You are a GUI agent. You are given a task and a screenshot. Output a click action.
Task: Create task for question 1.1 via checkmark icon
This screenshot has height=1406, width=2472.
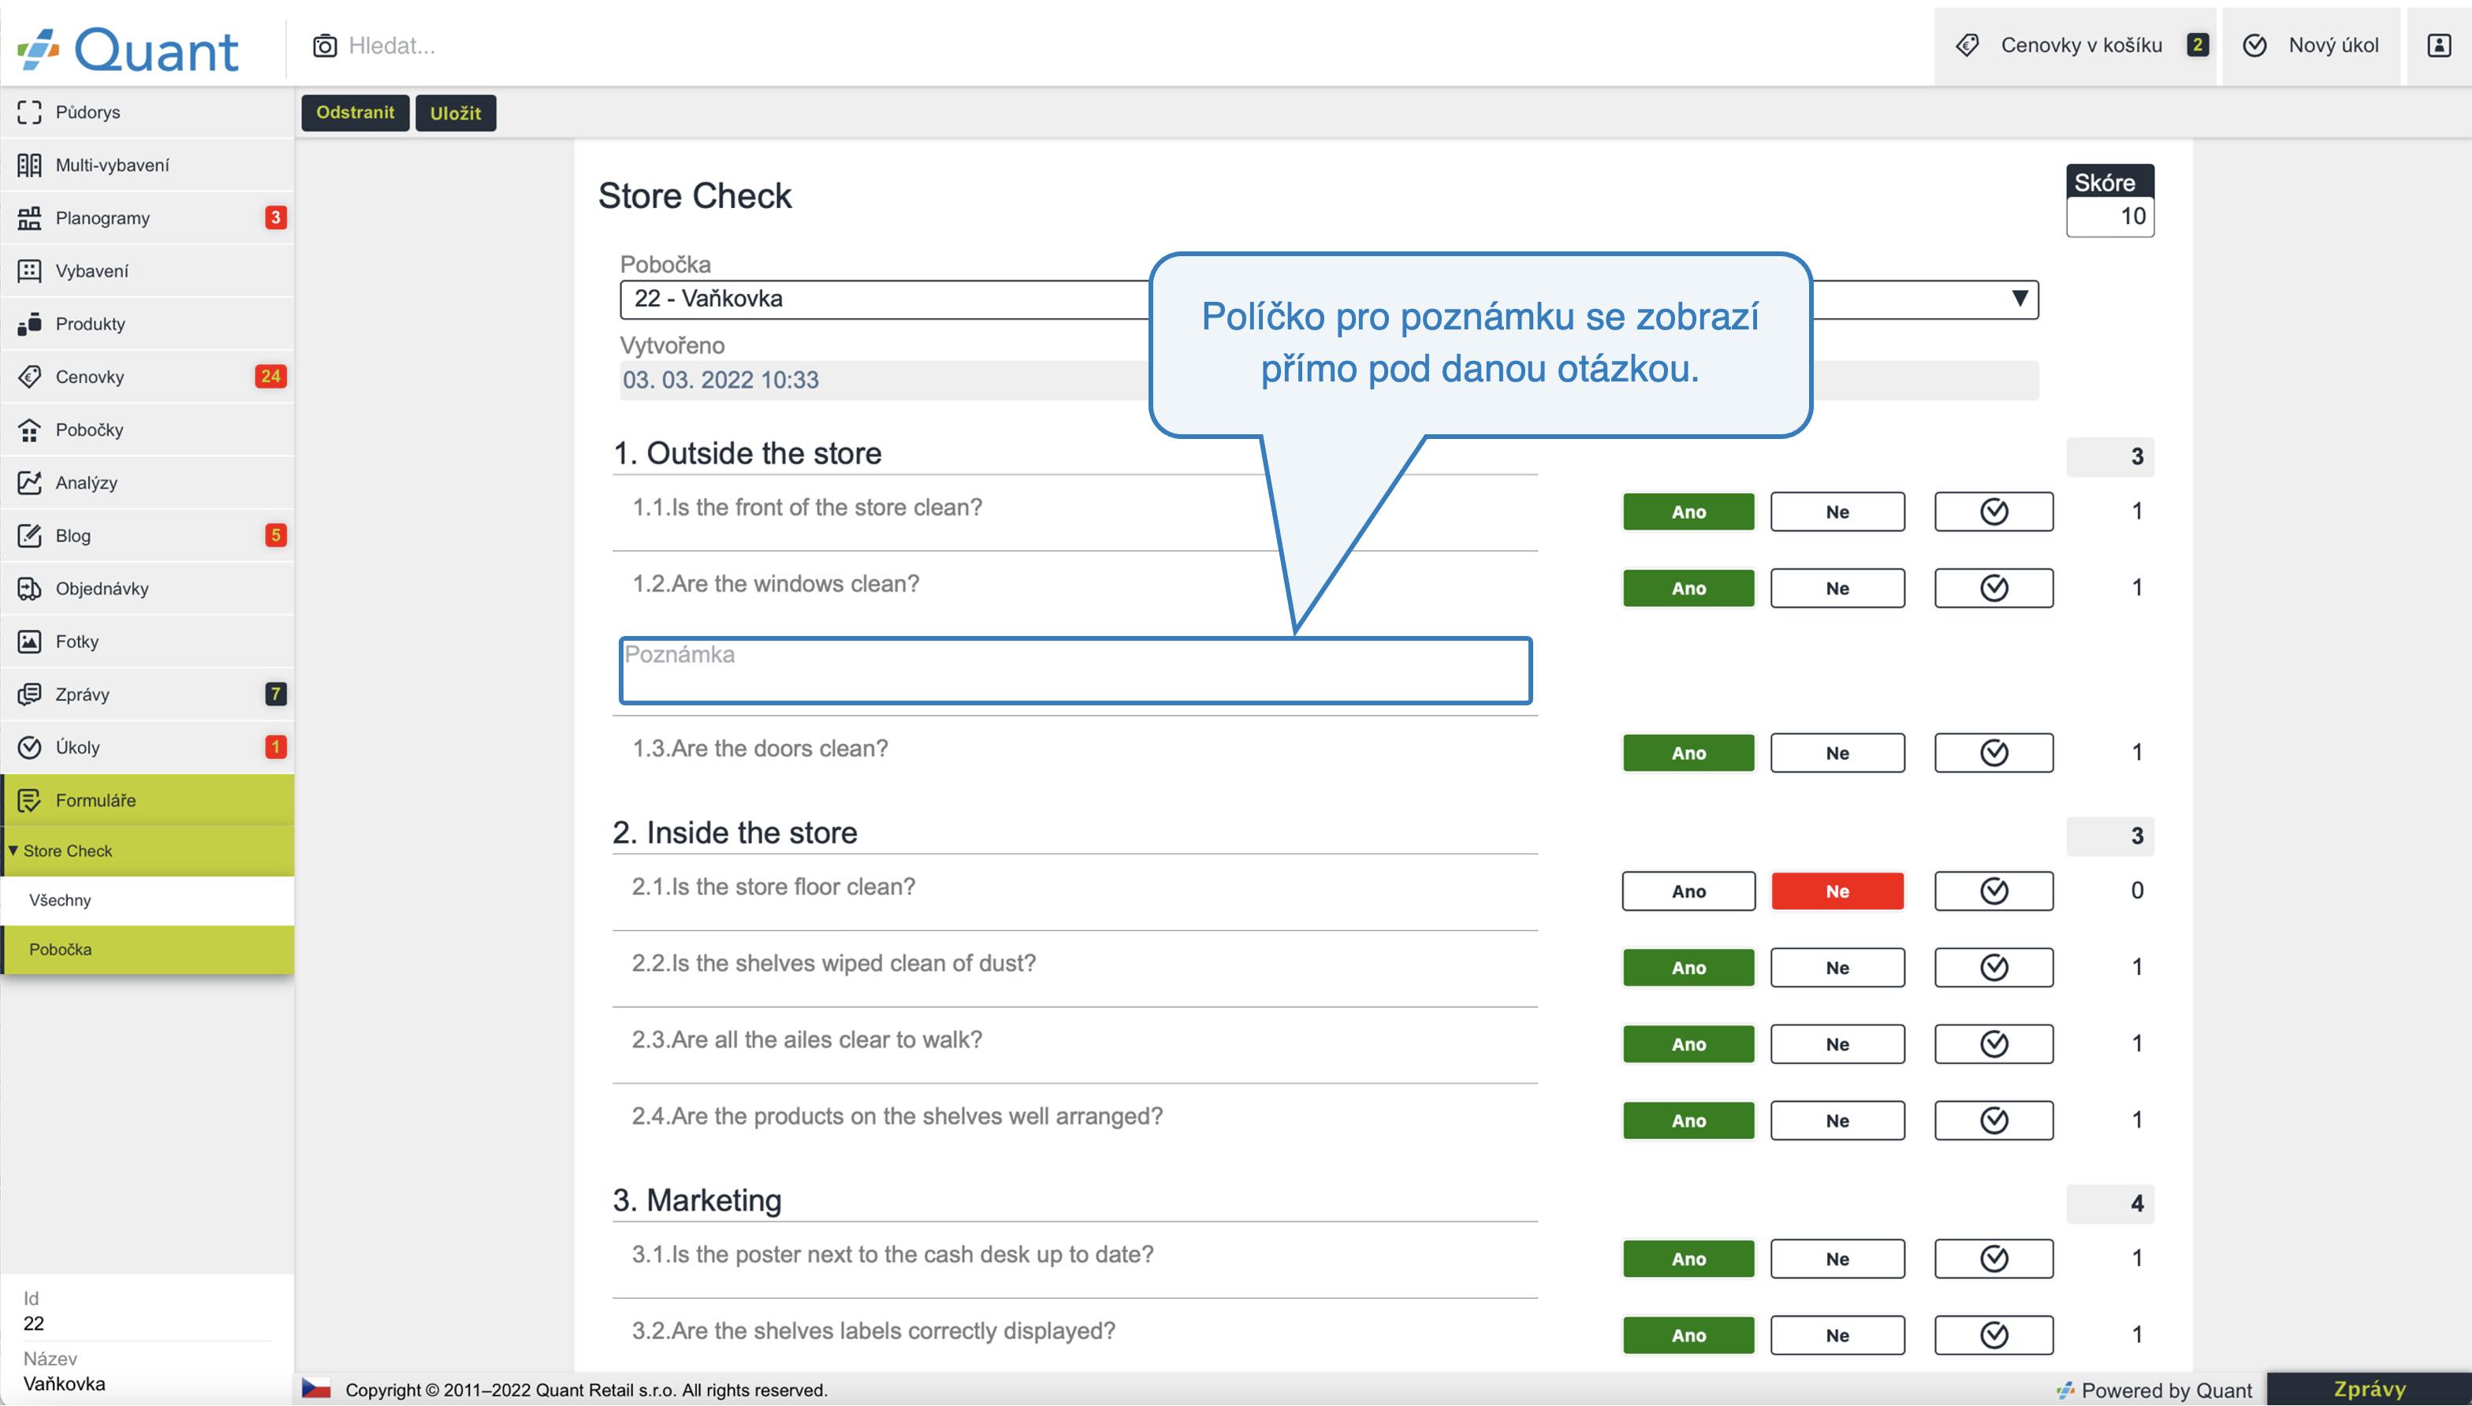pyautogui.click(x=1993, y=511)
